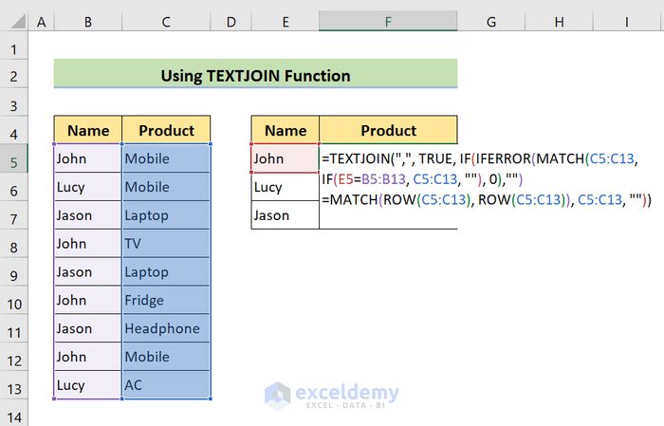This screenshot has height=426, width=664.
Task: Click the TV product cell
Action: pyautogui.click(x=166, y=244)
